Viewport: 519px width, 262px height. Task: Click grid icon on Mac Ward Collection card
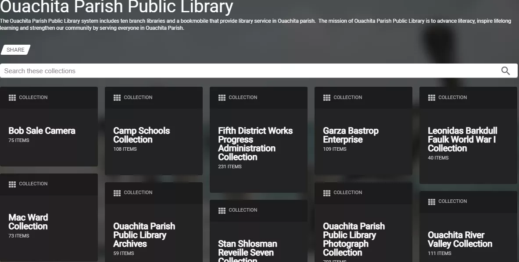tap(12, 184)
